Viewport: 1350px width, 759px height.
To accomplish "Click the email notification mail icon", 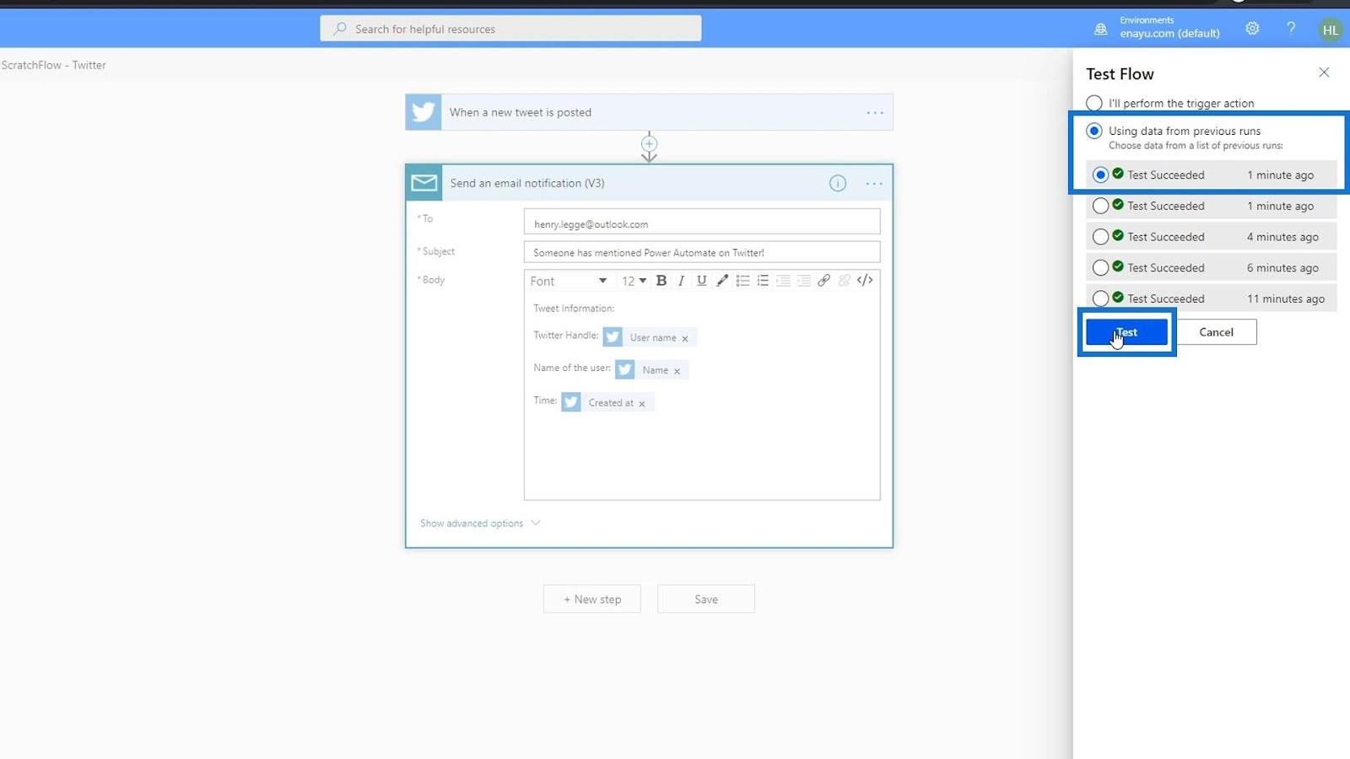I will (424, 183).
